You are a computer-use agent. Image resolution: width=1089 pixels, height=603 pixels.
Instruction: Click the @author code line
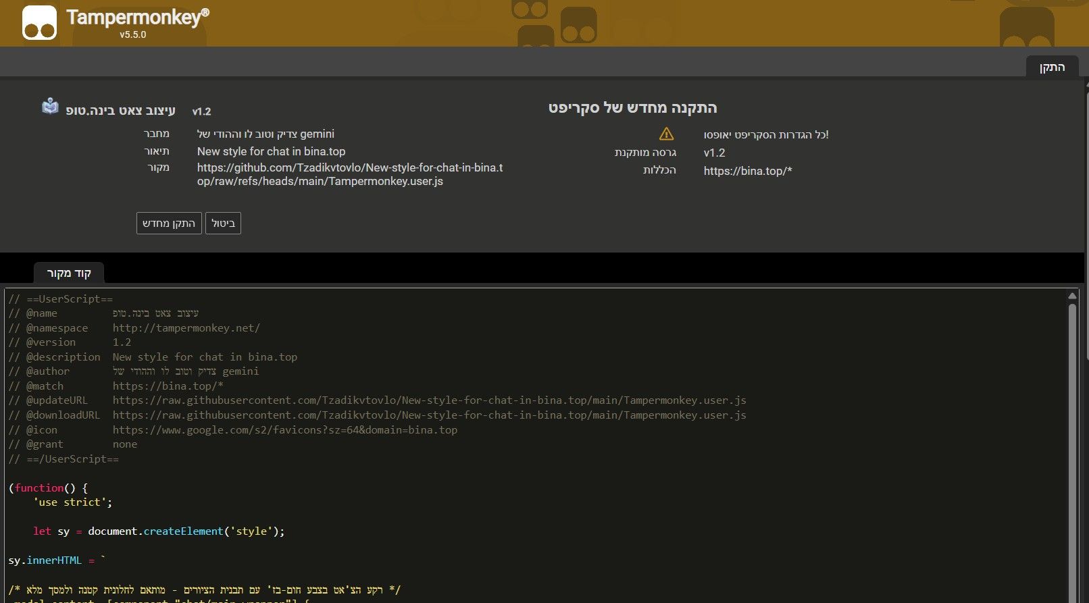[x=134, y=371]
